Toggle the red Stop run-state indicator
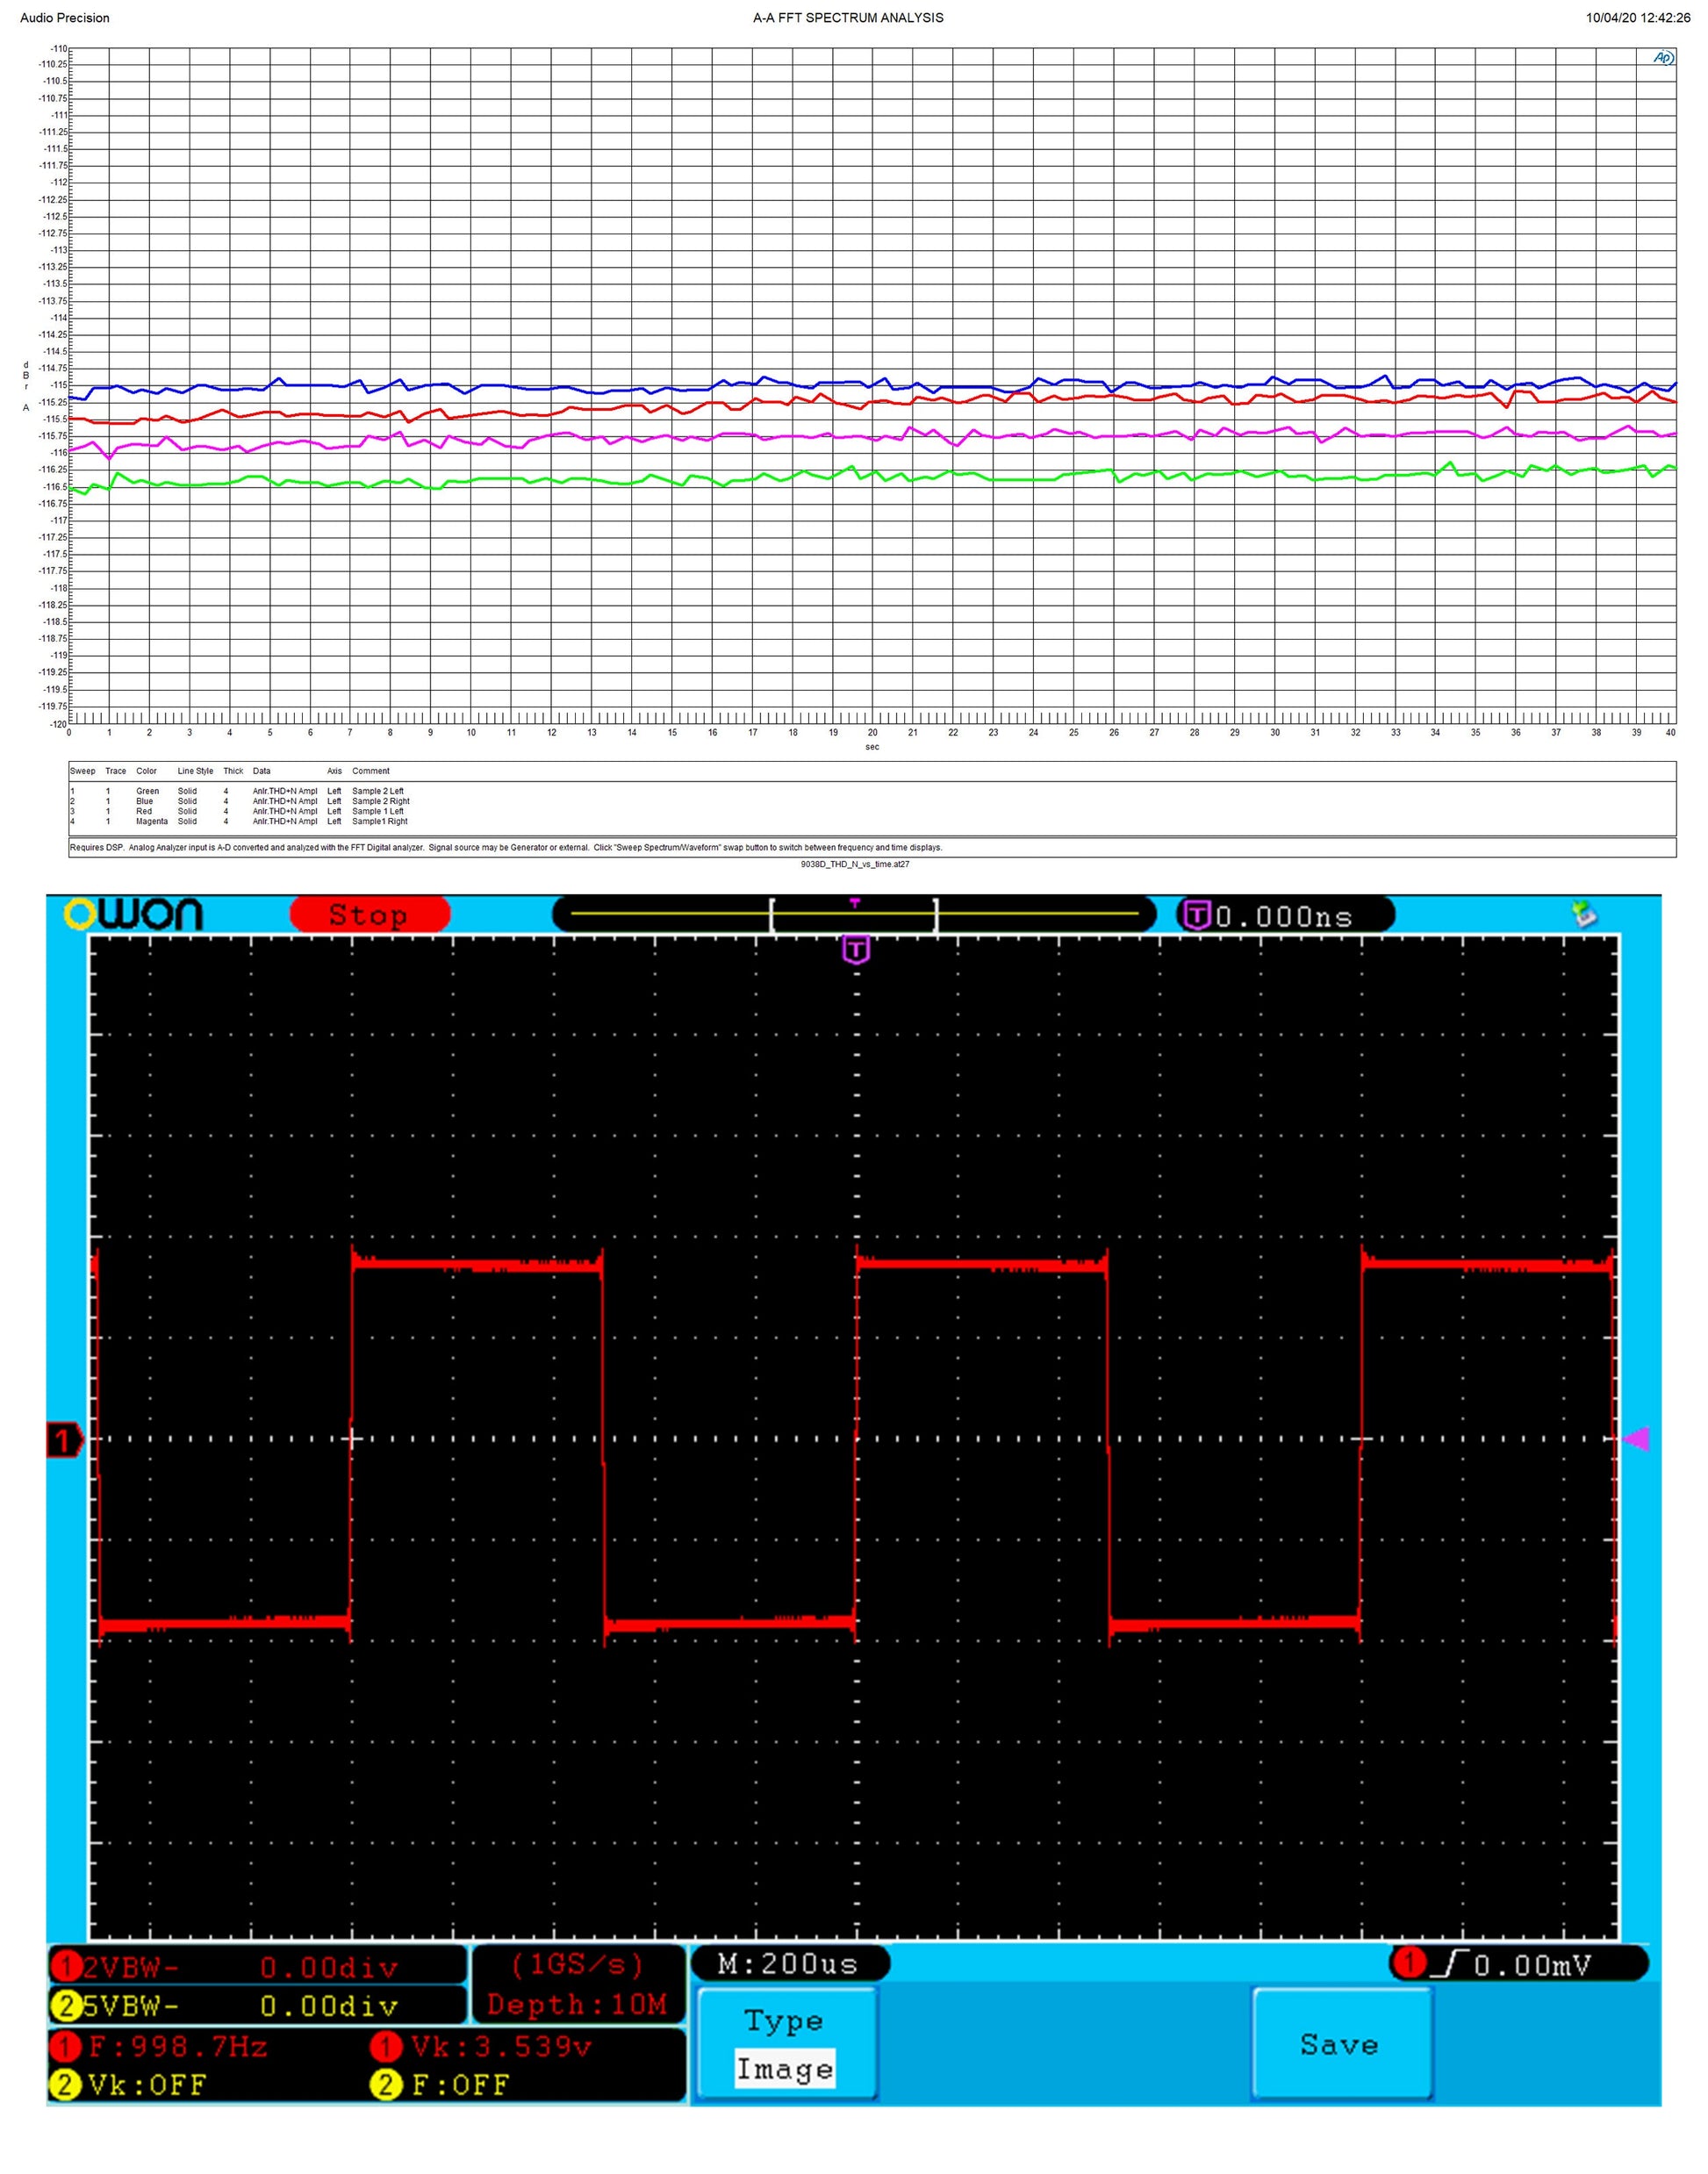 tap(369, 915)
